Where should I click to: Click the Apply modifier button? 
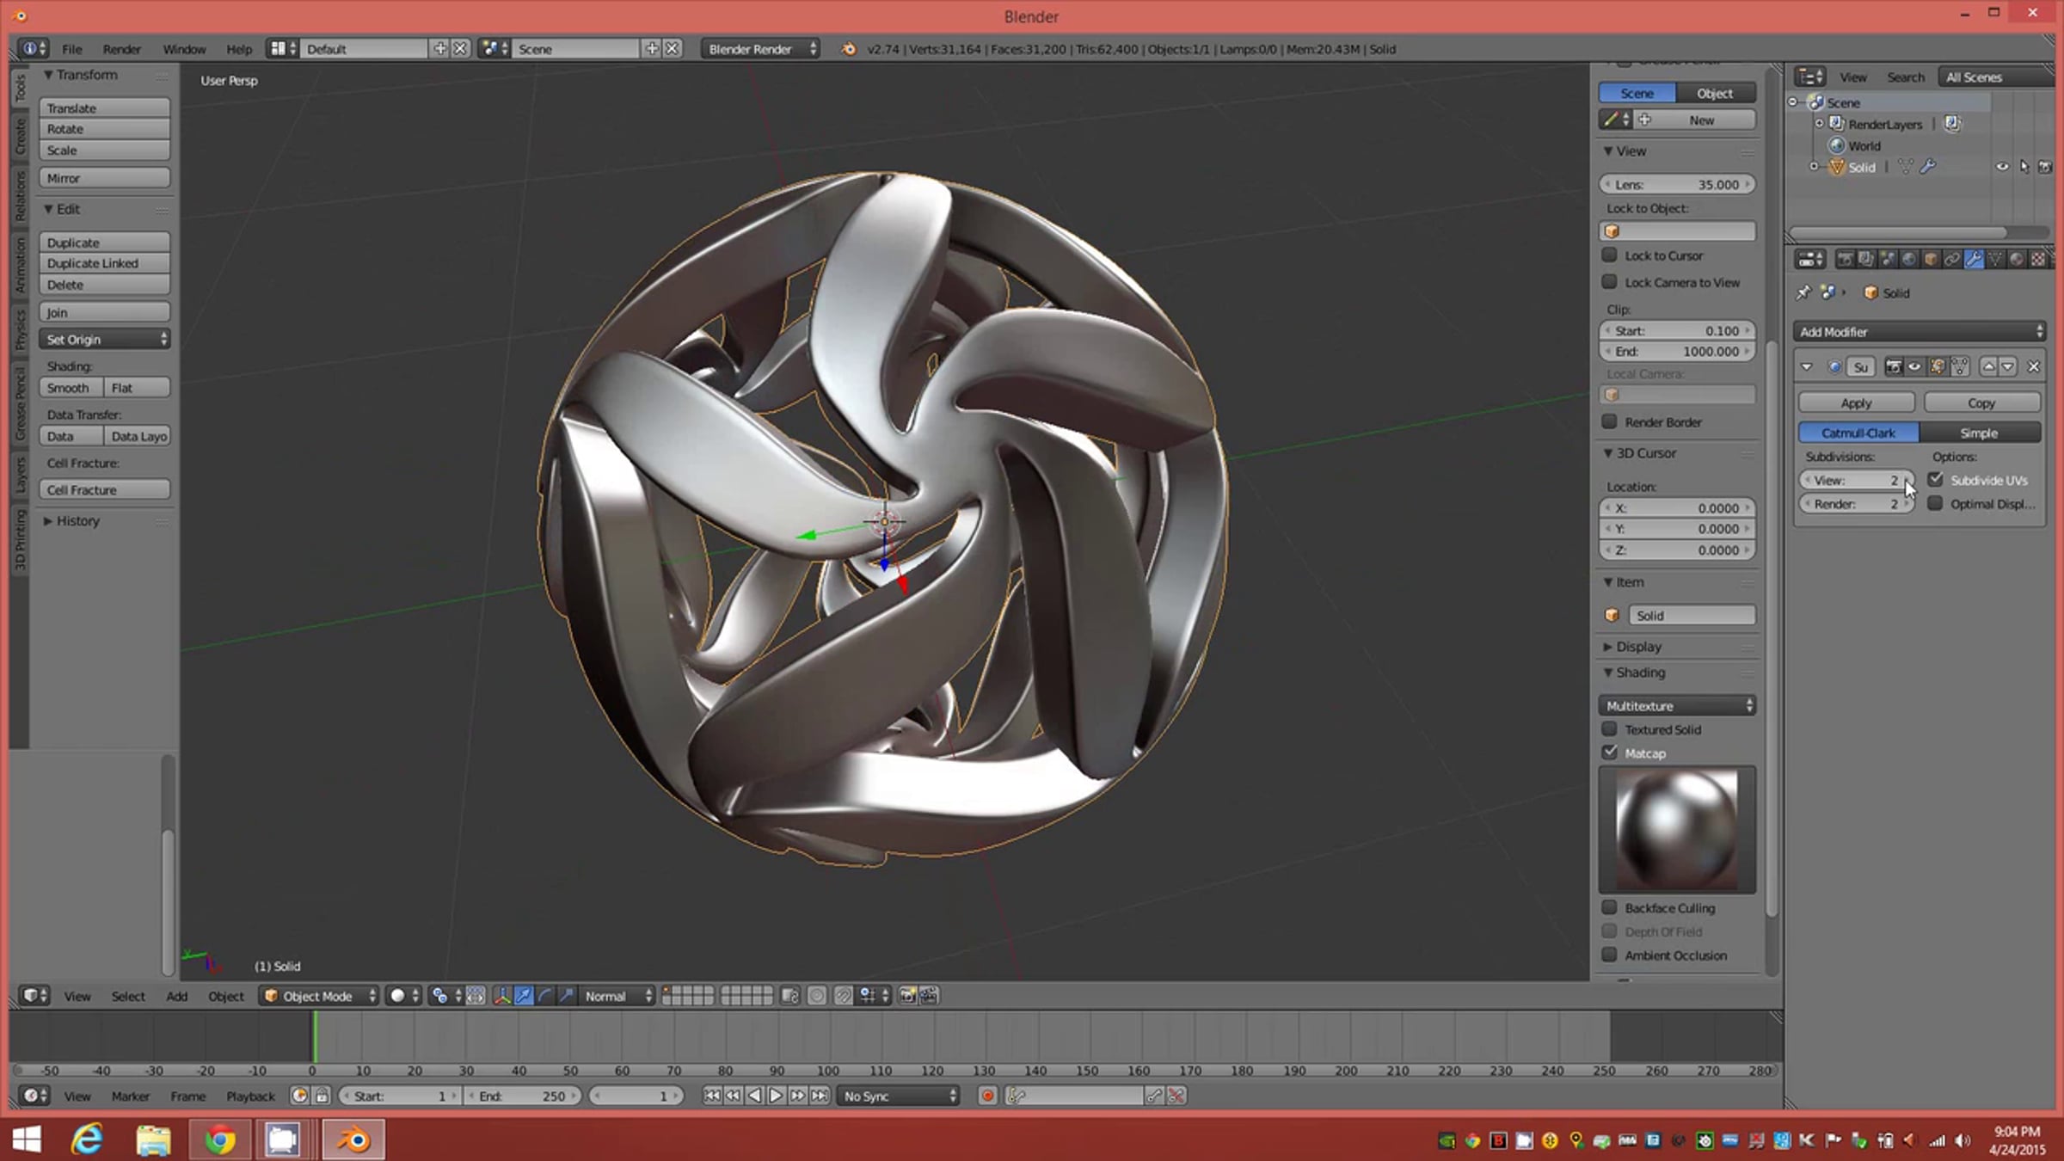point(1856,403)
